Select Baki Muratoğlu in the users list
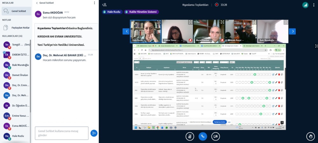Viewport: 318px width, 143px height. [16, 65]
